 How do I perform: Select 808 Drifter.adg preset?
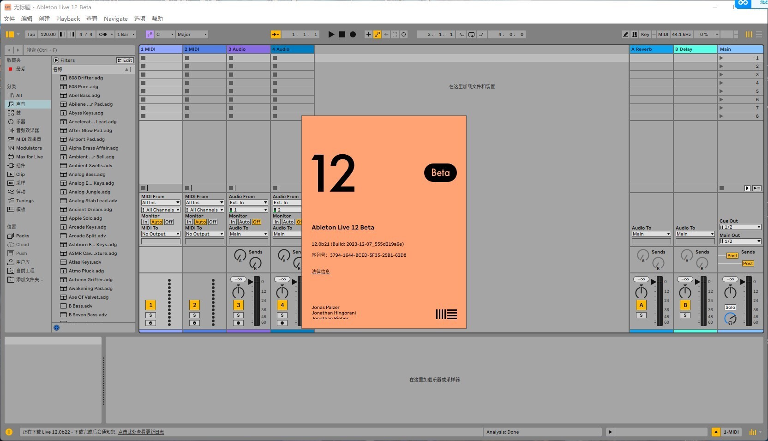86,78
